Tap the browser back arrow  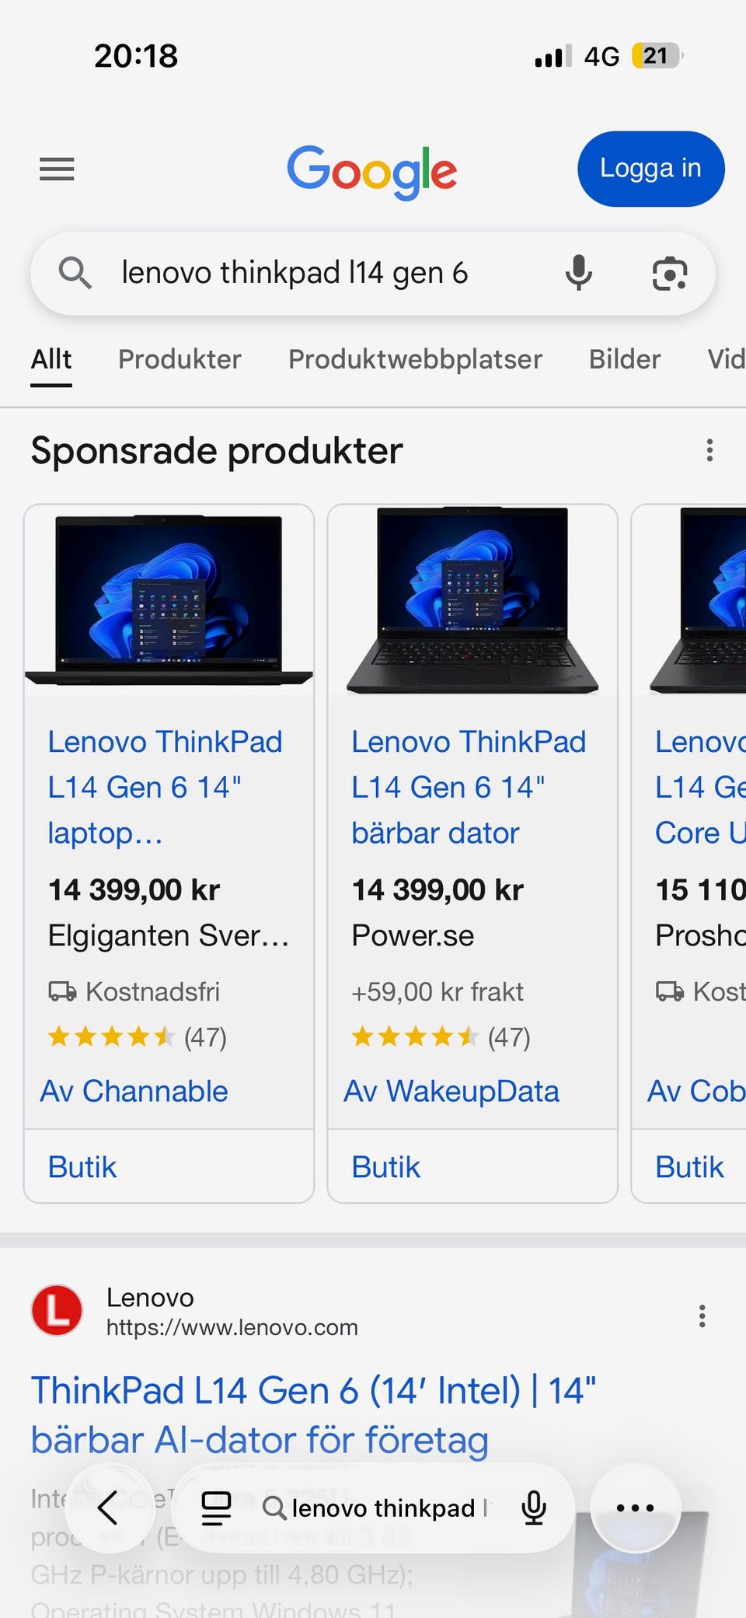(108, 1508)
